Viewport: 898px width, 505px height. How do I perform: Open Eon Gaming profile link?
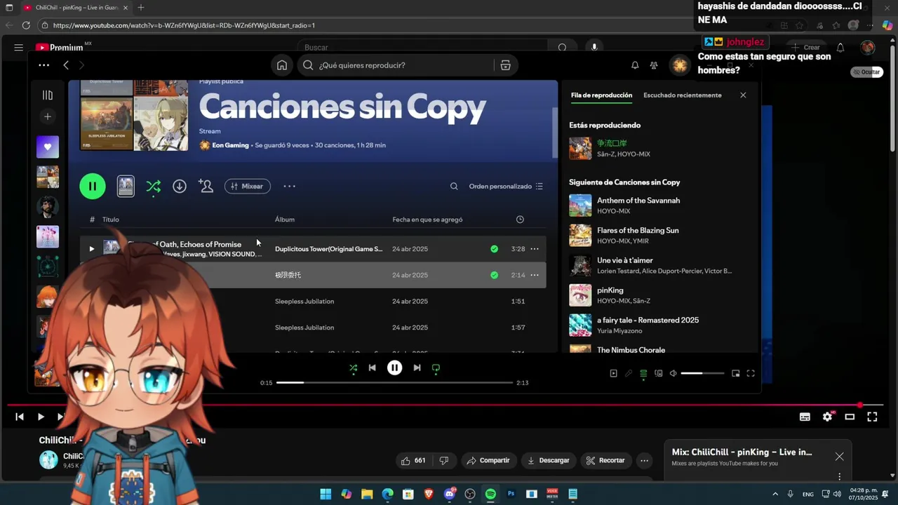coord(230,145)
